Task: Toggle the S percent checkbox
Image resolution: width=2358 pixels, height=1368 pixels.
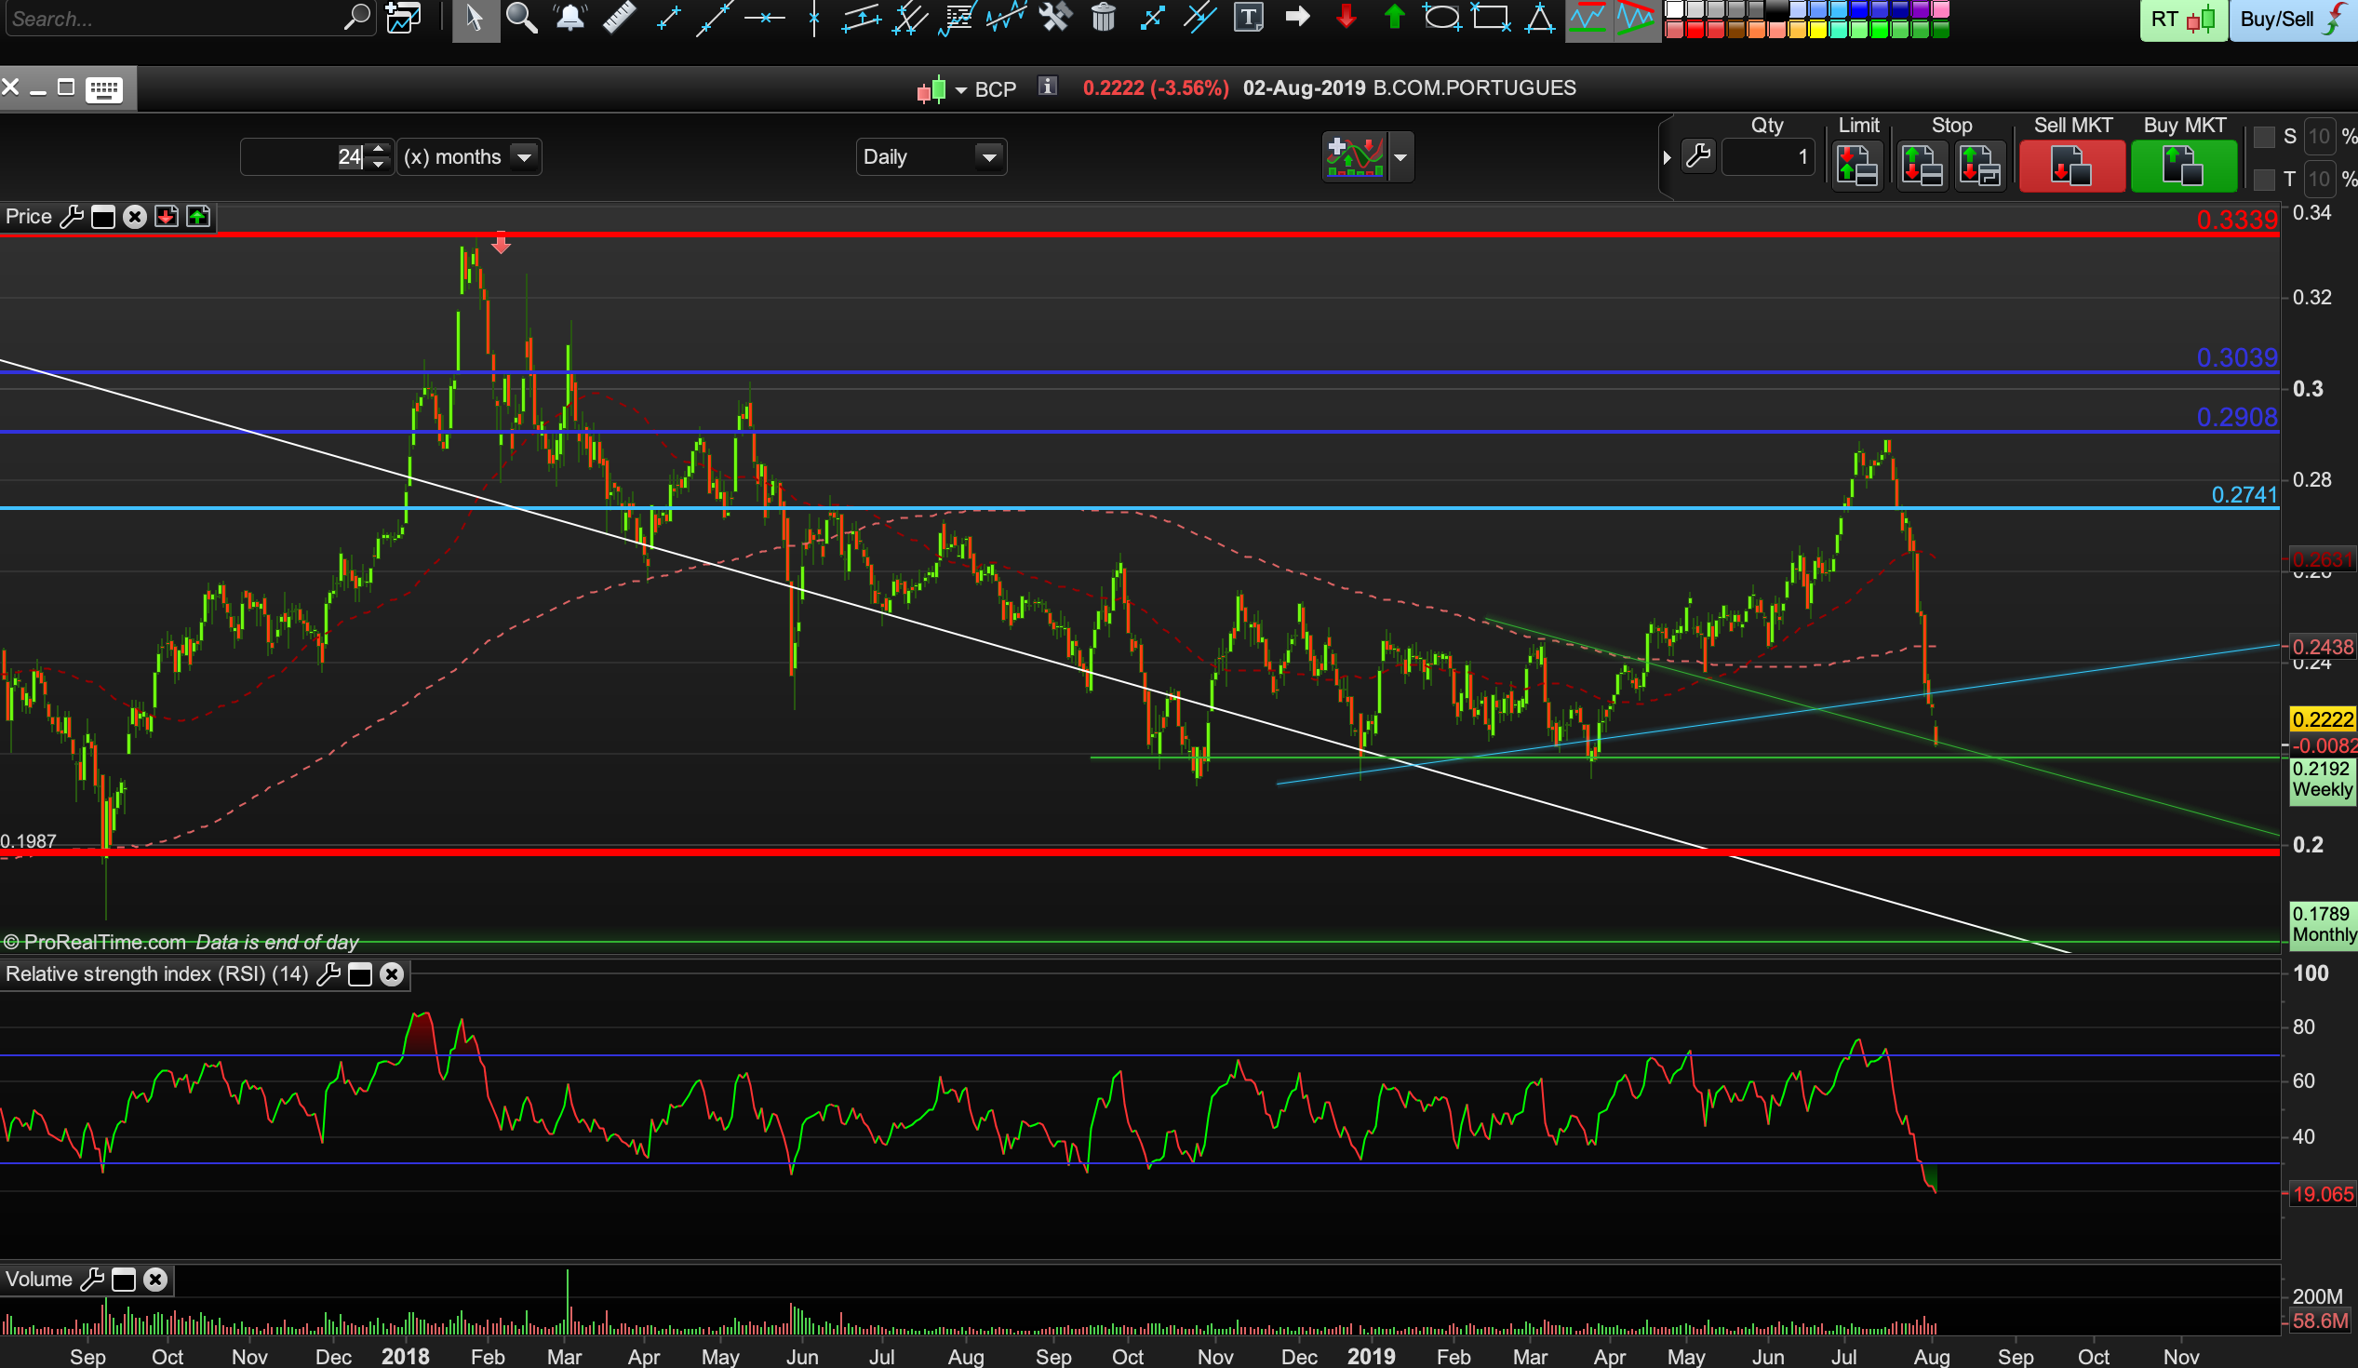Action: click(2263, 138)
